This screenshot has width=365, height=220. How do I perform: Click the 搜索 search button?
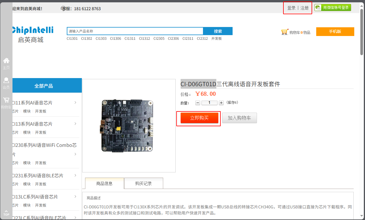[218, 31]
